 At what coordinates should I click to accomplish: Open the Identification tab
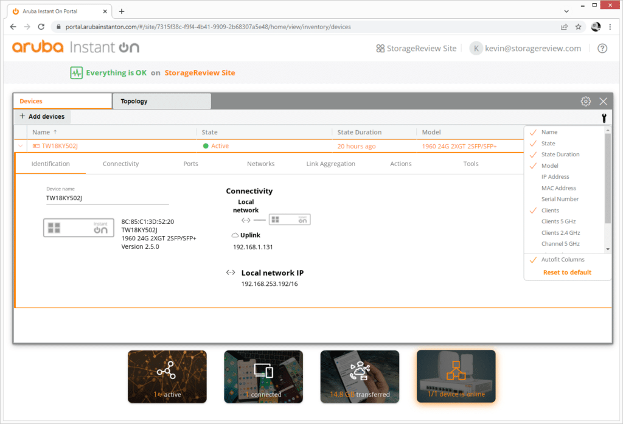pos(50,164)
